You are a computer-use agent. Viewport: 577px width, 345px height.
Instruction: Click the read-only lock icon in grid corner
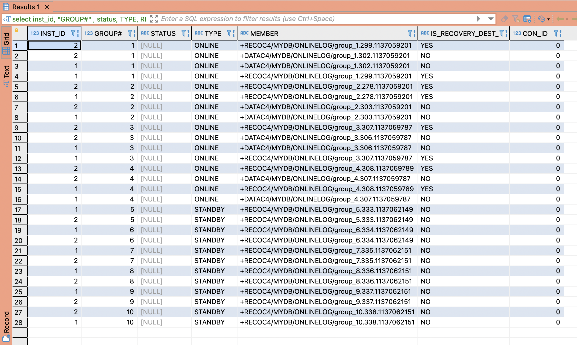coord(17,31)
